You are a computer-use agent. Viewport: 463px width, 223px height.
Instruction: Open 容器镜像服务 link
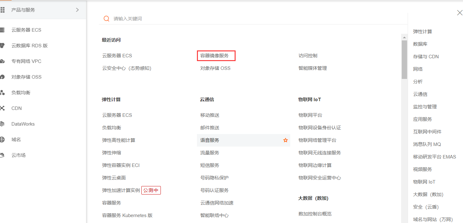(x=215, y=56)
